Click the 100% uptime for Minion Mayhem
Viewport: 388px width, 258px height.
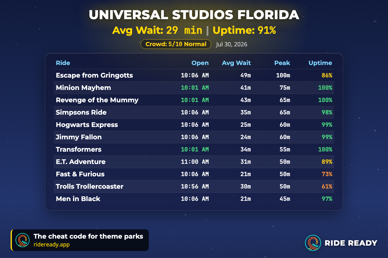[325, 88]
